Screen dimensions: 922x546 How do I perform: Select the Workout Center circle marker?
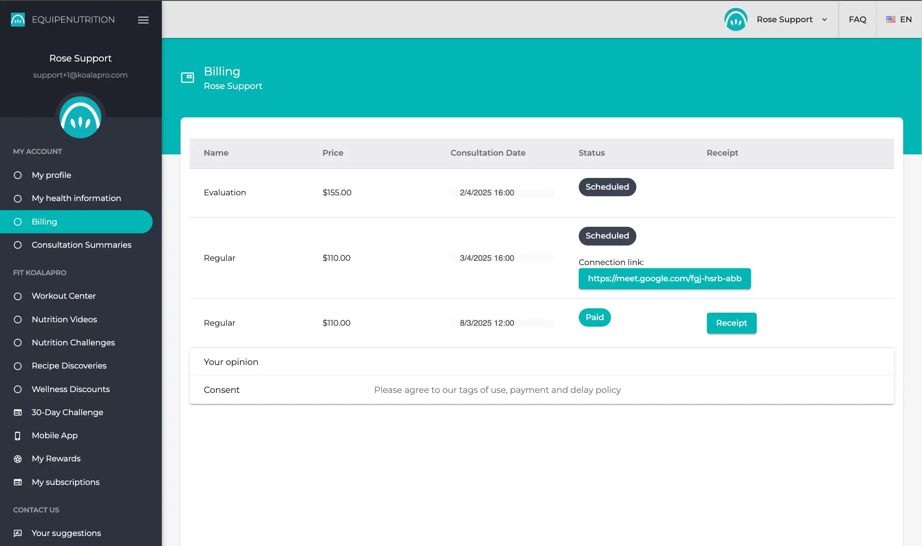(x=18, y=296)
